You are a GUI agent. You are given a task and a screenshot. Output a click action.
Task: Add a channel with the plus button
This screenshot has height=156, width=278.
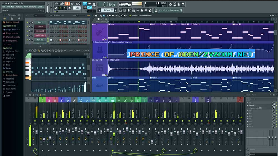click(40, 46)
